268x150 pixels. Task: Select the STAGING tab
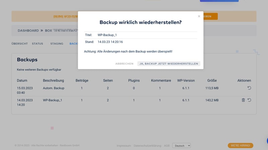(x=57, y=44)
